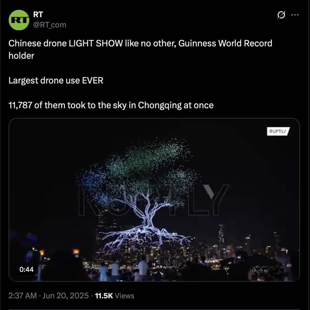Play the drone tree video
The height and width of the screenshot is (310, 310).
[x=154, y=200]
